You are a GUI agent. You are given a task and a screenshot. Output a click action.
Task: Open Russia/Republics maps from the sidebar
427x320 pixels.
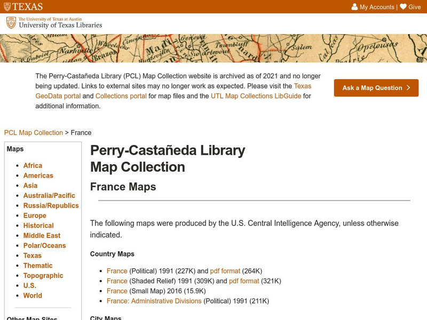point(51,205)
